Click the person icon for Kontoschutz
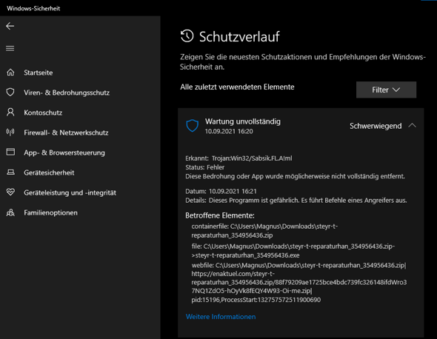The image size is (437, 339). tap(10, 113)
